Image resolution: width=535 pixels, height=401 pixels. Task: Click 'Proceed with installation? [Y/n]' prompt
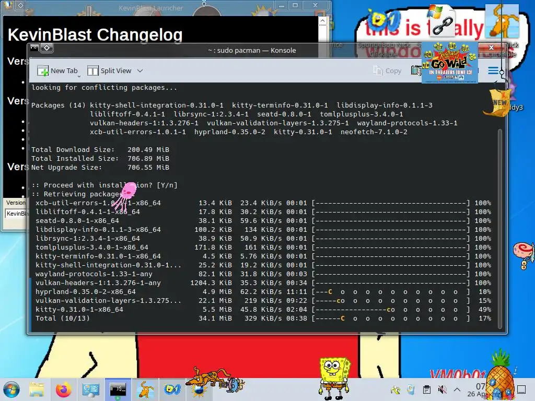tap(104, 185)
